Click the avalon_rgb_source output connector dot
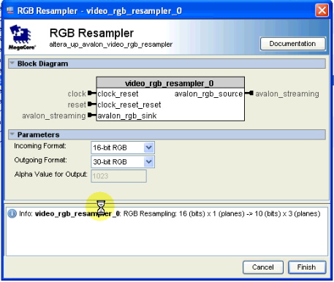This screenshot has height=282, width=334. click(x=251, y=93)
